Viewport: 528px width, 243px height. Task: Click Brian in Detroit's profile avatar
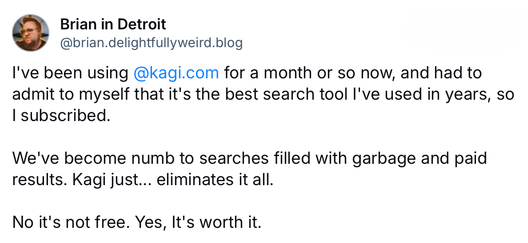(x=31, y=32)
